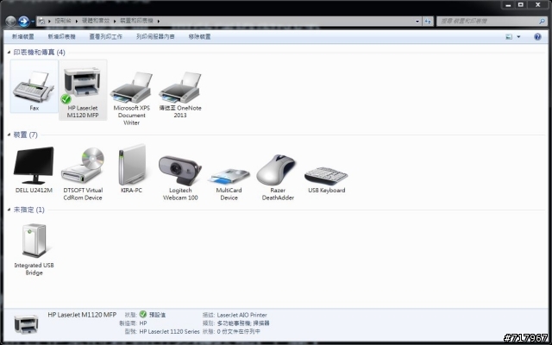Select the MultiCard Device icon
Image resolution: width=552 pixels, height=345 pixels.
(229, 184)
